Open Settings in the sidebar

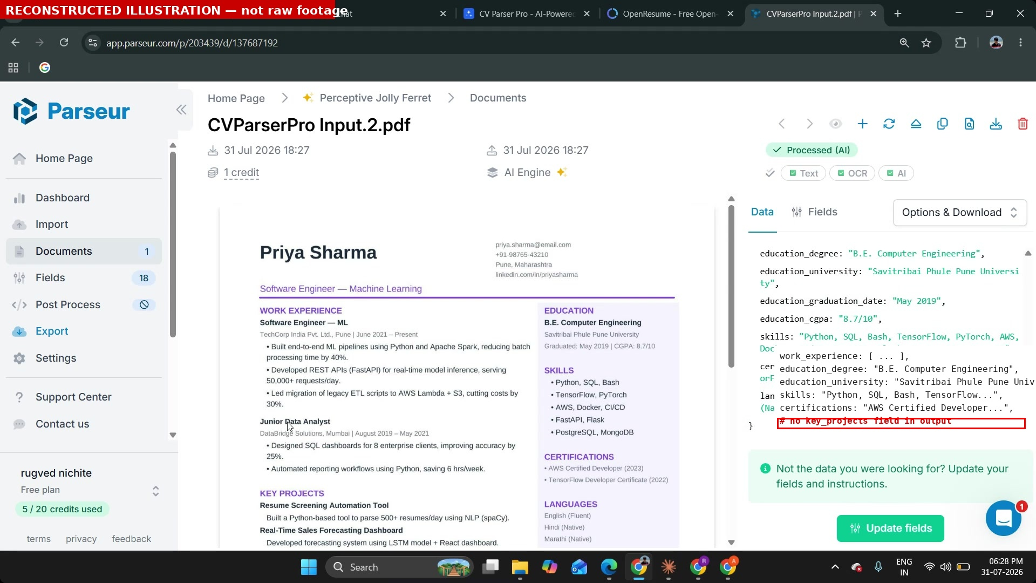click(x=84, y=358)
